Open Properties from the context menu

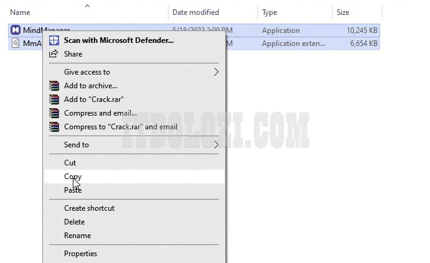80,254
